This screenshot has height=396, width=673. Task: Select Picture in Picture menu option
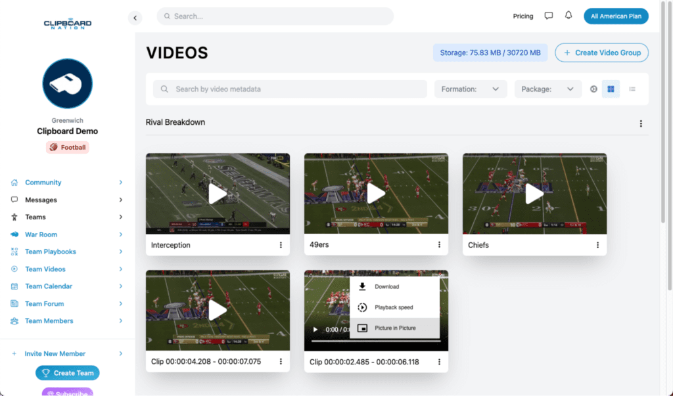click(394, 328)
